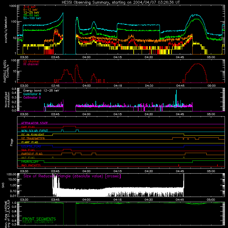Select the 3-6 keV legend label
The image size is (228, 228).
[30, 7]
